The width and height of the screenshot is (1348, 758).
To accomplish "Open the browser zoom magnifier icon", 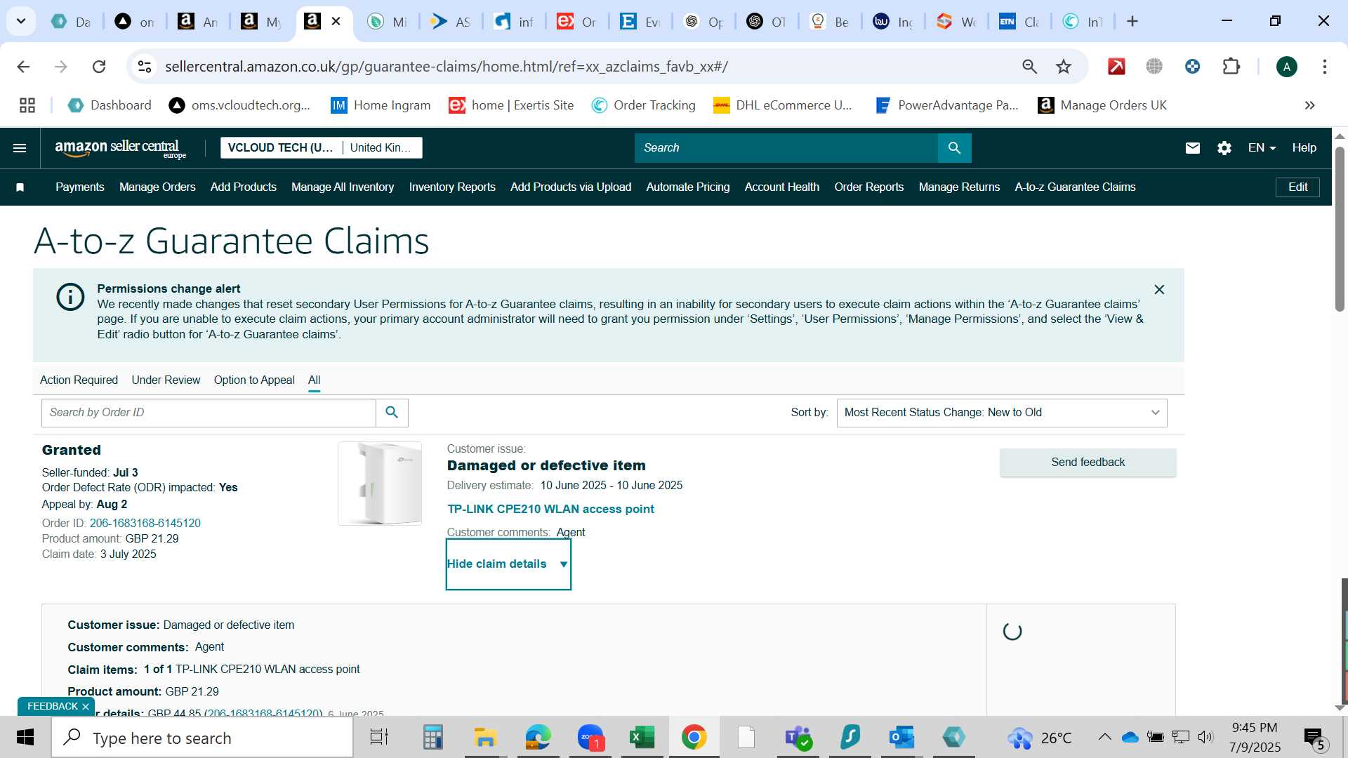I will [1029, 67].
